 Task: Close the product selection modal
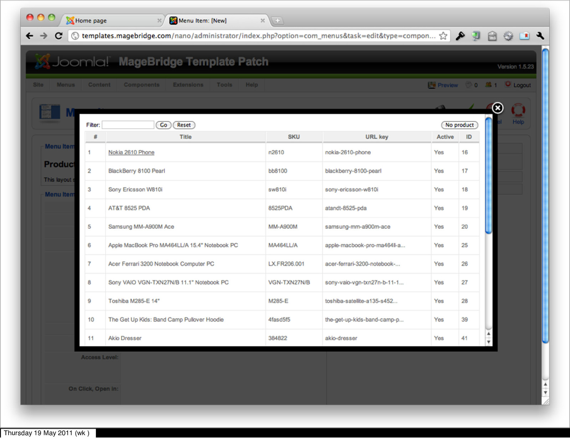(497, 108)
